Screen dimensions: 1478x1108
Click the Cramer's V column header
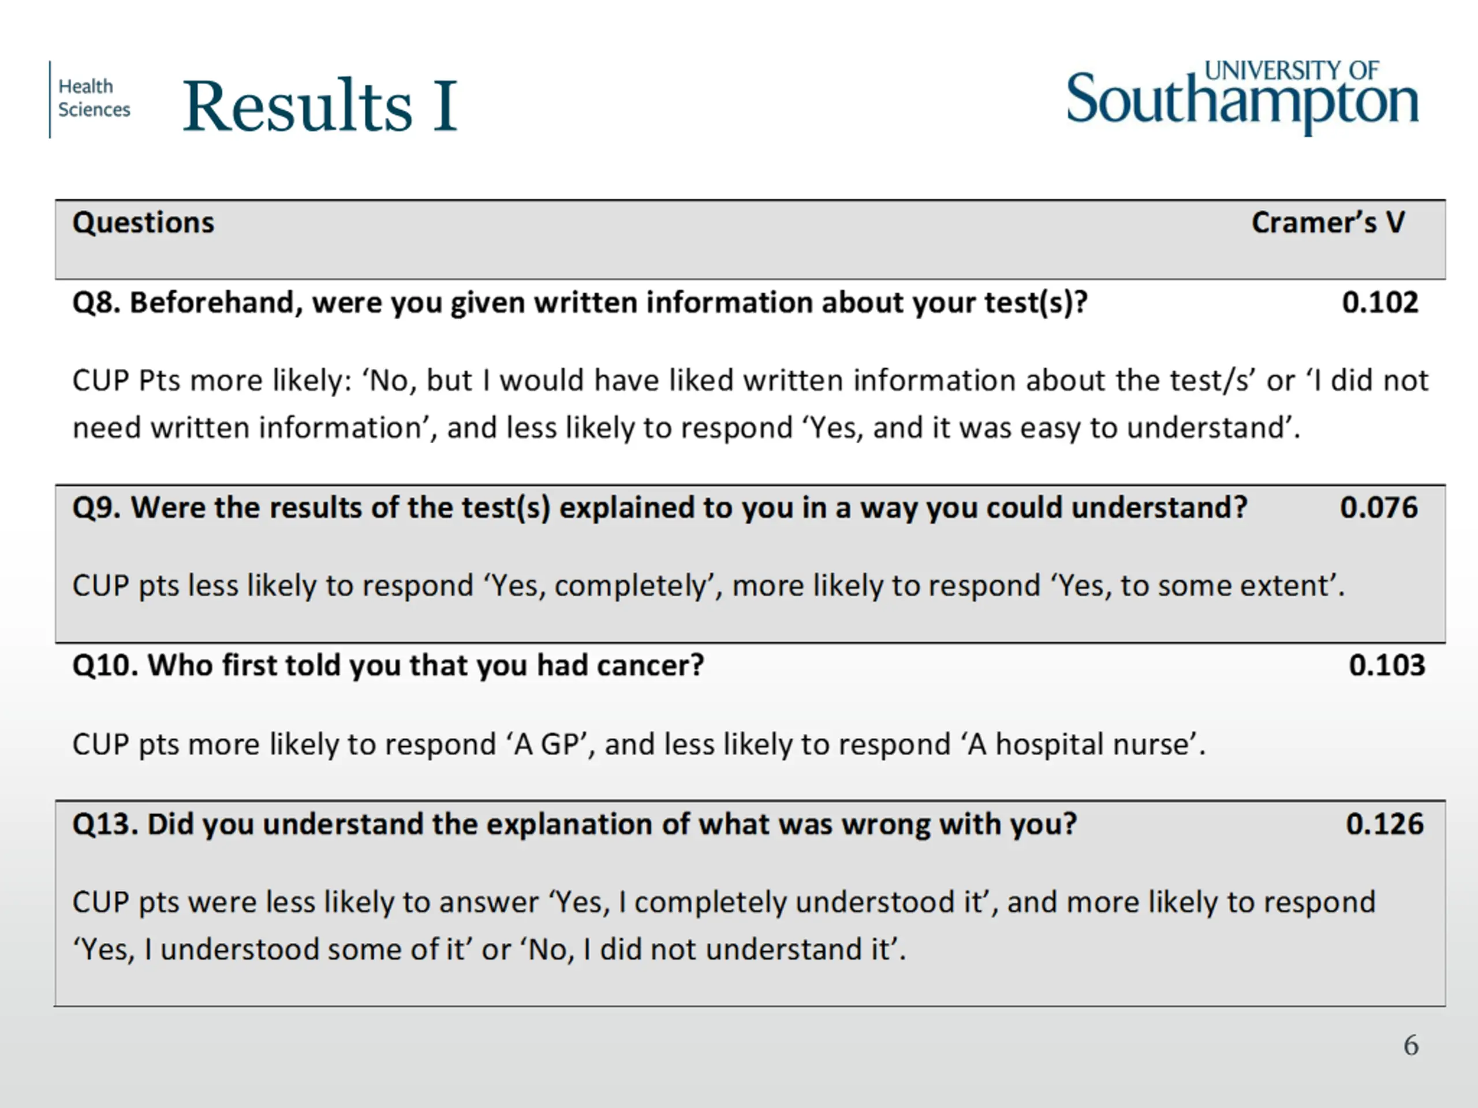pyautogui.click(x=1328, y=222)
